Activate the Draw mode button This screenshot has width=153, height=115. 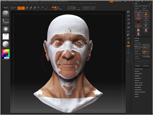(23, 8)
